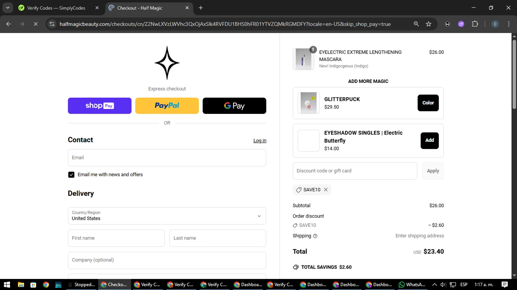
Task: Open WhatsApp from the taskbar
Action: (412, 284)
